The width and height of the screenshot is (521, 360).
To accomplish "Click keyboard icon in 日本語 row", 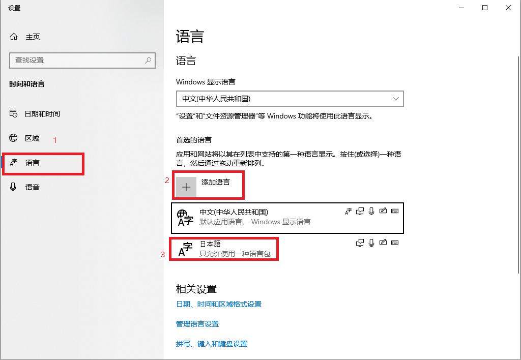I will [395, 243].
